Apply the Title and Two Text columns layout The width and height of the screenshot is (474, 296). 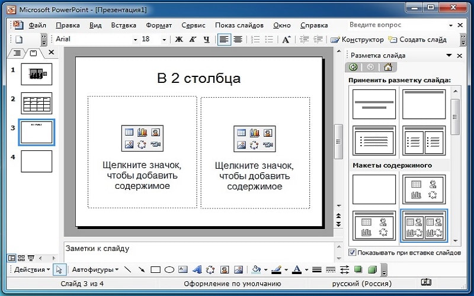coord(424,141)
